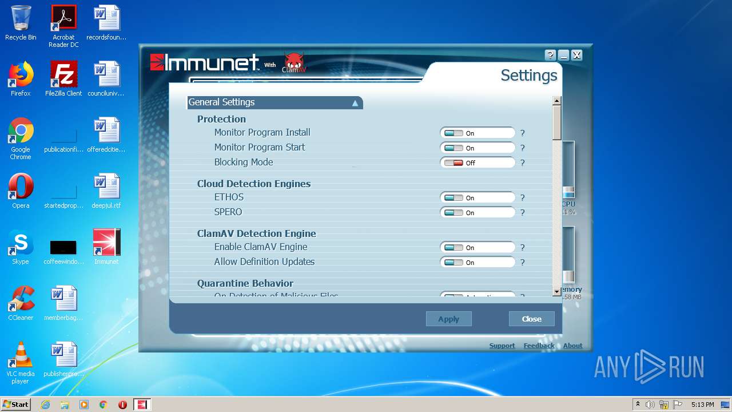The width and height of the screenshot is (732, 412).
Task: Click the Immunet help question-mark button
Action: pos(550,55)
